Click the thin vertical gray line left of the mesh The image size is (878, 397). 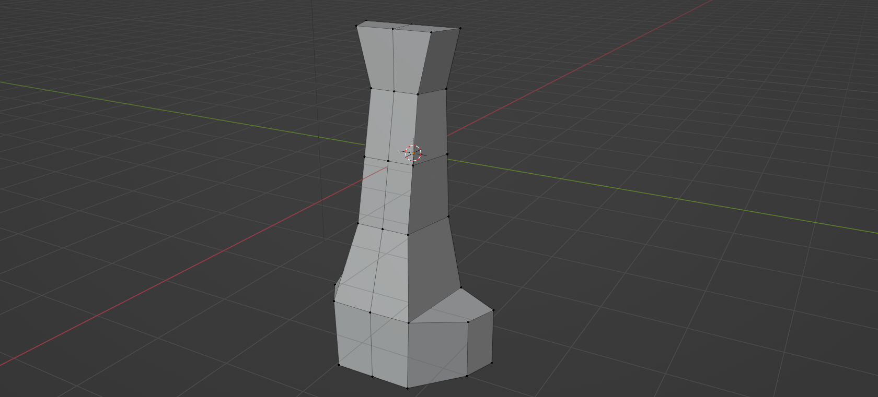[318, 130]
